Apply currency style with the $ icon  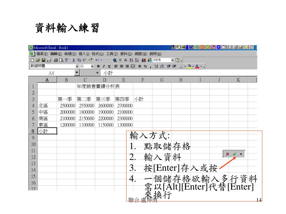coord(140,66)
